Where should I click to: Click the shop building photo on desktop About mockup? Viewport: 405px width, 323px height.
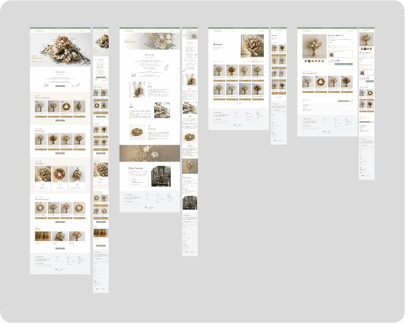pyautogui.click(x=161, y=176)
